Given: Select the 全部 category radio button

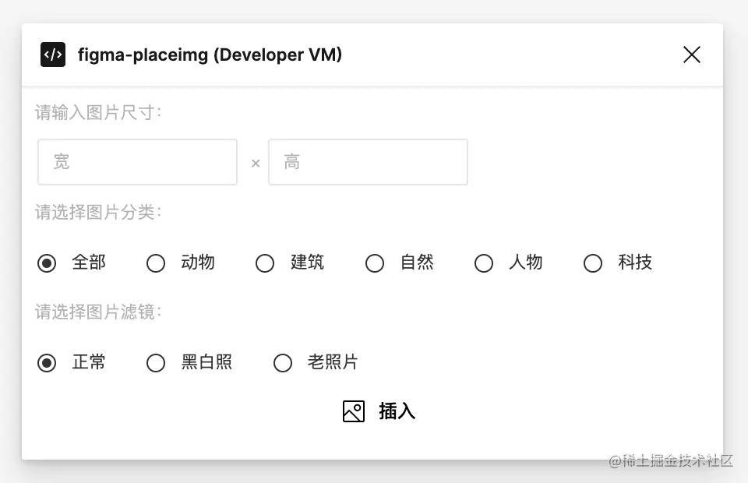Looking at the screenshot, I should coord(48,263).
